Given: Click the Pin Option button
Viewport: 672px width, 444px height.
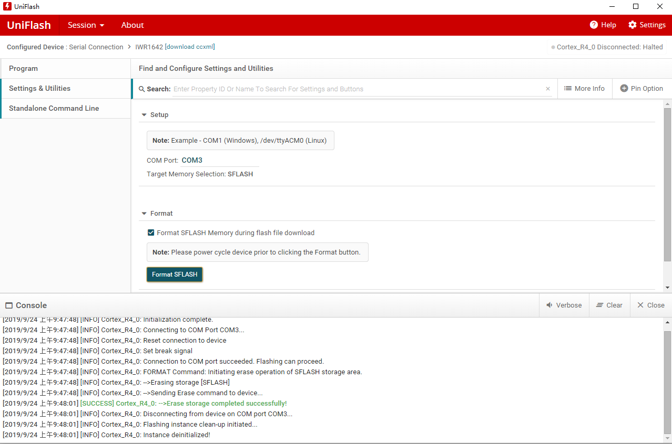Looking at the screenshot, I should [x=642, y=89].
